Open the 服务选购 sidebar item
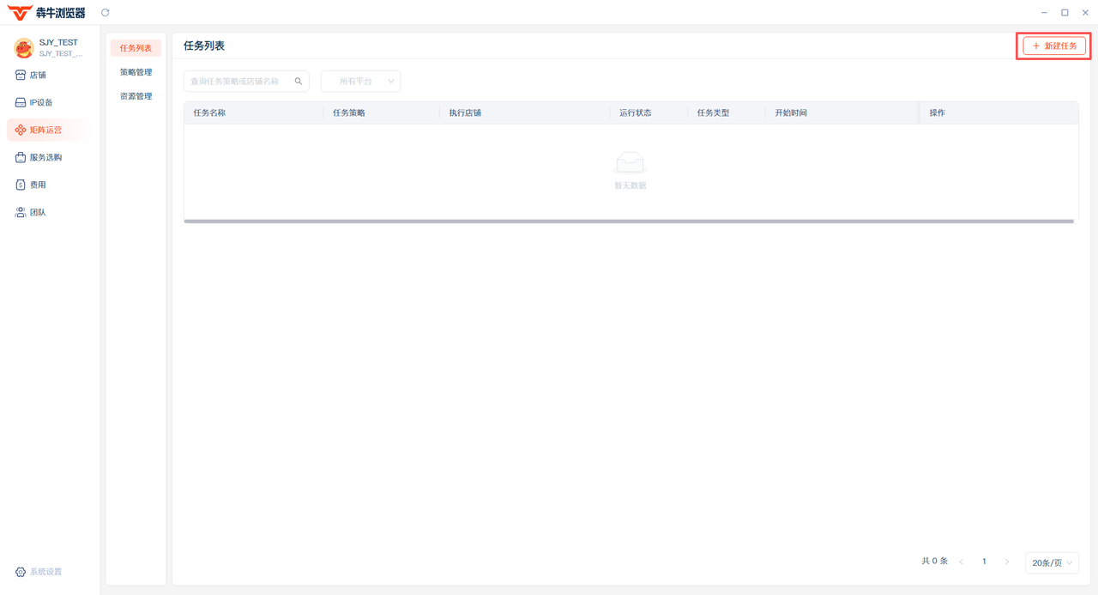Image resolution: width=1098 pixels, height=595 pixels. (x=45, y=158)
